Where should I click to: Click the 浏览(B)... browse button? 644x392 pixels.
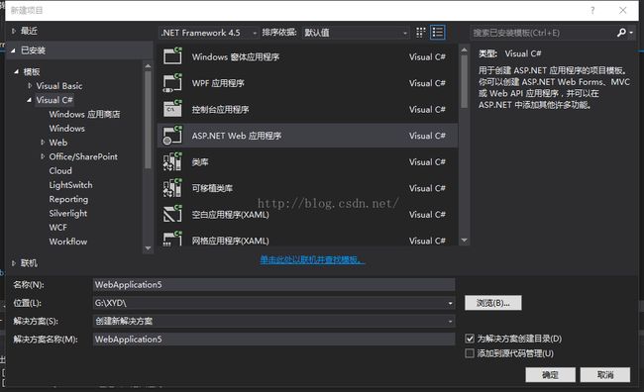point(492,303)
